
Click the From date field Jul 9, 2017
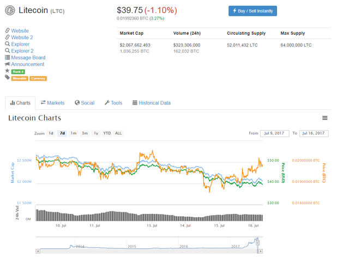(x=275, y=133)
